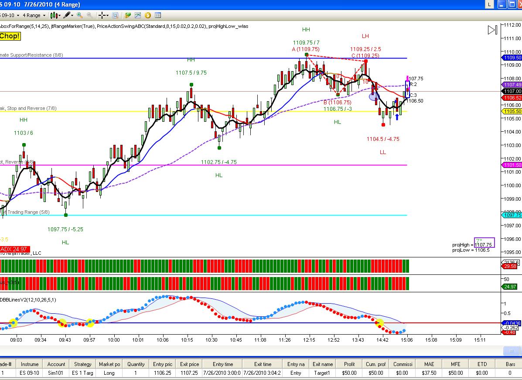Click the ES 1 Targ strategy cell
The width and height of the screenshot is (522, 380).
(x=83, y=373)
